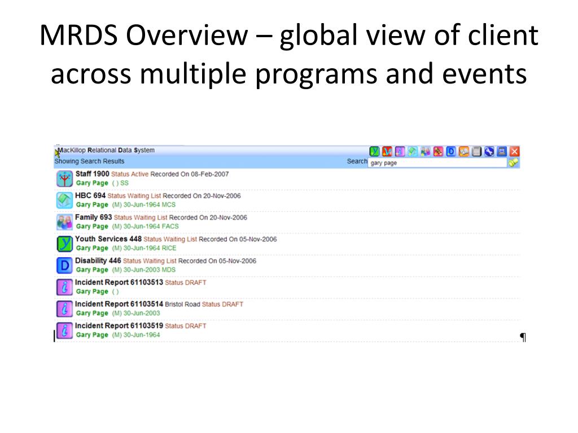Select the 'Staff 1900' result title
578x433 pixels.
[92, 174]
